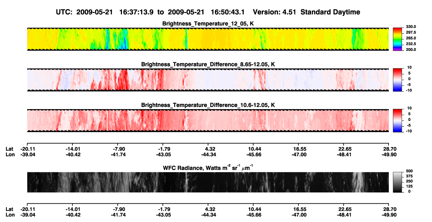Click latitude 28.70 below the WFC Radiance panel
This screenshot has width=432, height=222.
[388, 209]
